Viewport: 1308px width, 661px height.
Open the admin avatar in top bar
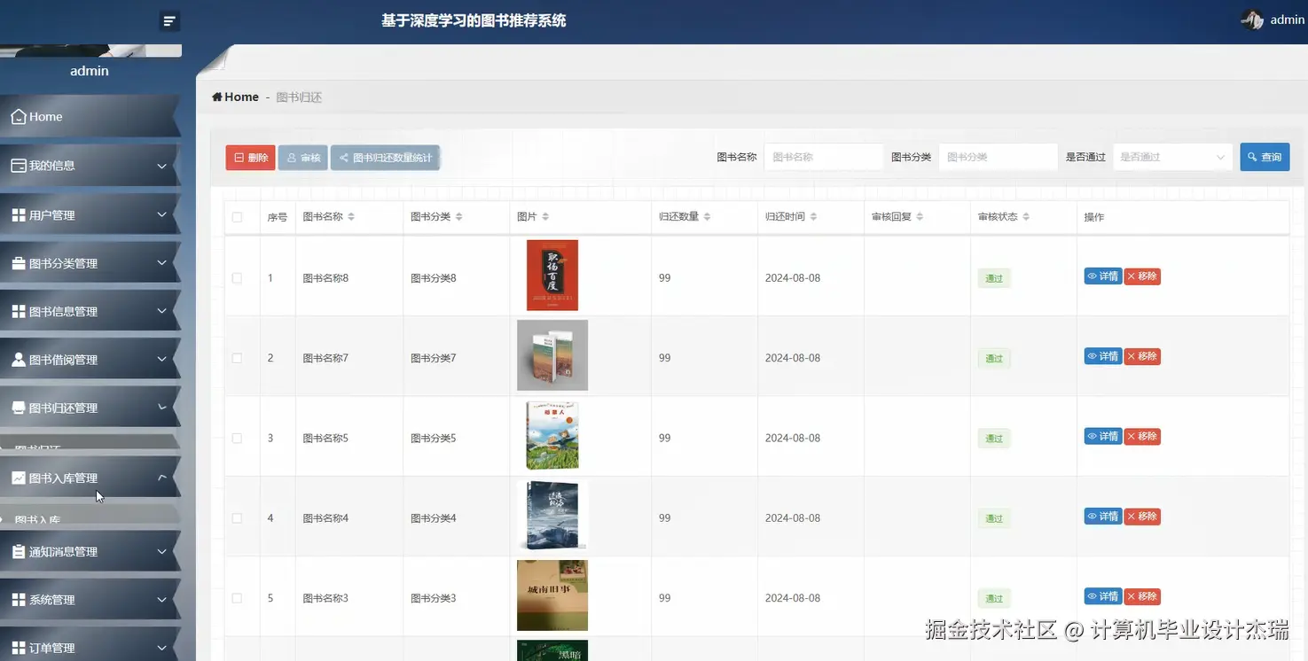click(1252, 19)
